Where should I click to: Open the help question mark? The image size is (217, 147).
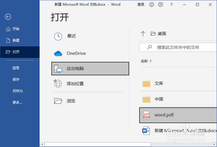172,4
